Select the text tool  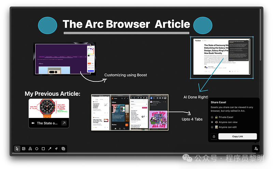[x=30, y=149]
